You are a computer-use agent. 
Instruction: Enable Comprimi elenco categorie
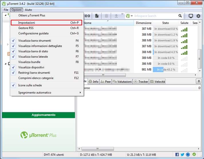47,78
